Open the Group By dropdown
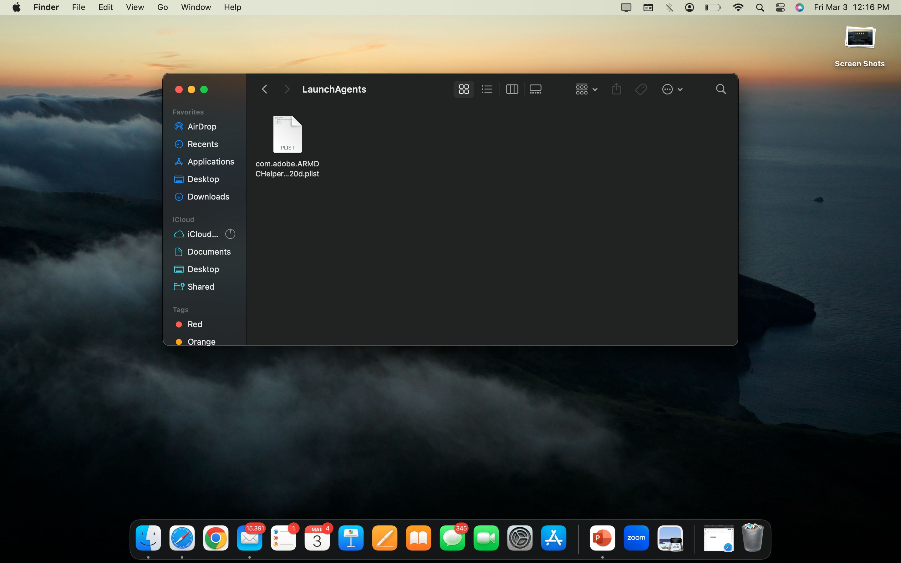This screenshot has height=563, width=901. pyautogui.click(x=586, y=89)
